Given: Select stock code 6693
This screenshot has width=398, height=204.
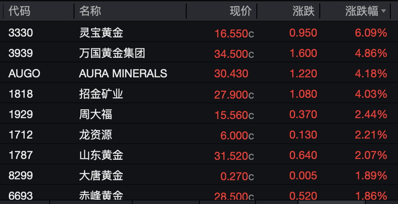Looking at the screenshot, I should pyautogui.click(x=20, y=196).
